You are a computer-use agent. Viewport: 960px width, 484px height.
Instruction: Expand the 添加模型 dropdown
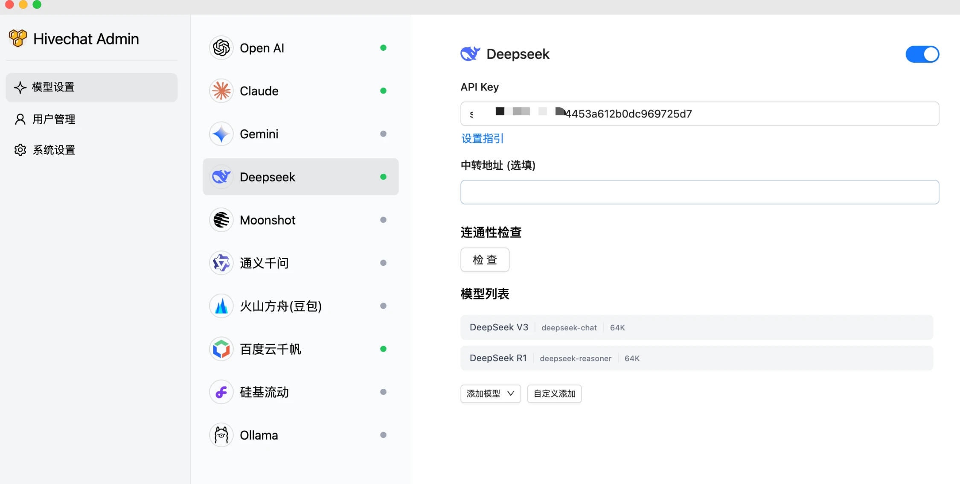tap(491, 394)
